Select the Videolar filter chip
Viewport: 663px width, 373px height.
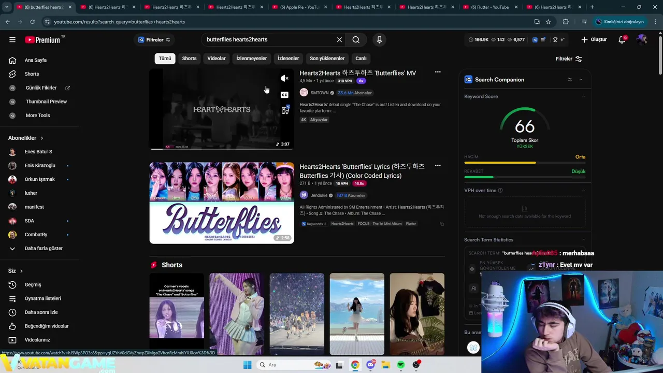[217, 59]
